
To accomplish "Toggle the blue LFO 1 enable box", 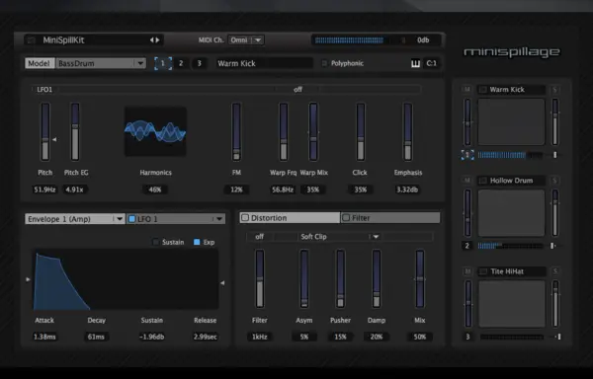I will pos(132,219).
